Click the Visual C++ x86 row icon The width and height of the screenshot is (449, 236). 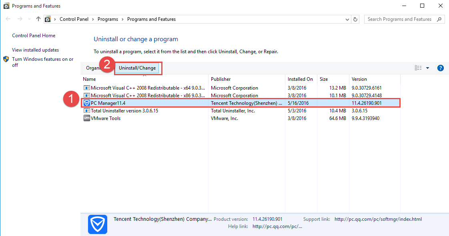tap(86, 95)
